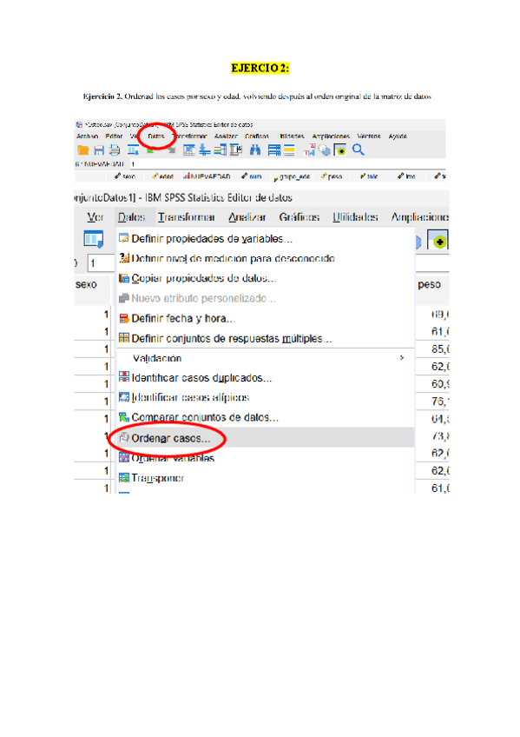Image resolution: width=520 pixels, height=737 pixels.
Task: Click the Redo arrow icon in small SPSS toolbar
Action: pyautogui.click(x=171, y=150)
